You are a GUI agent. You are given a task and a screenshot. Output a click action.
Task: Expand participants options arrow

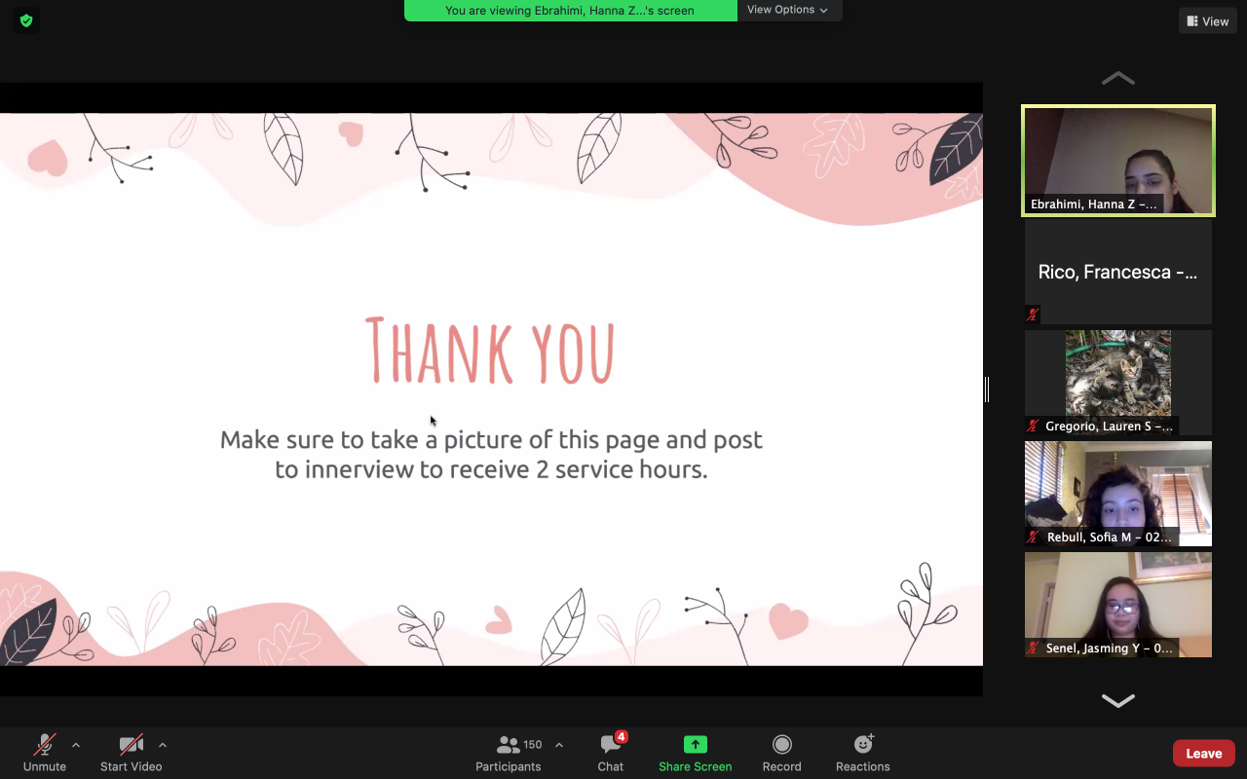pyautogui.click(x=559, y=746)
